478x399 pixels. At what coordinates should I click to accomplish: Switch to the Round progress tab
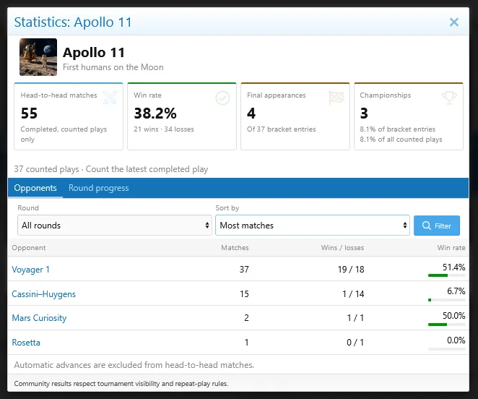click(98, 188)
